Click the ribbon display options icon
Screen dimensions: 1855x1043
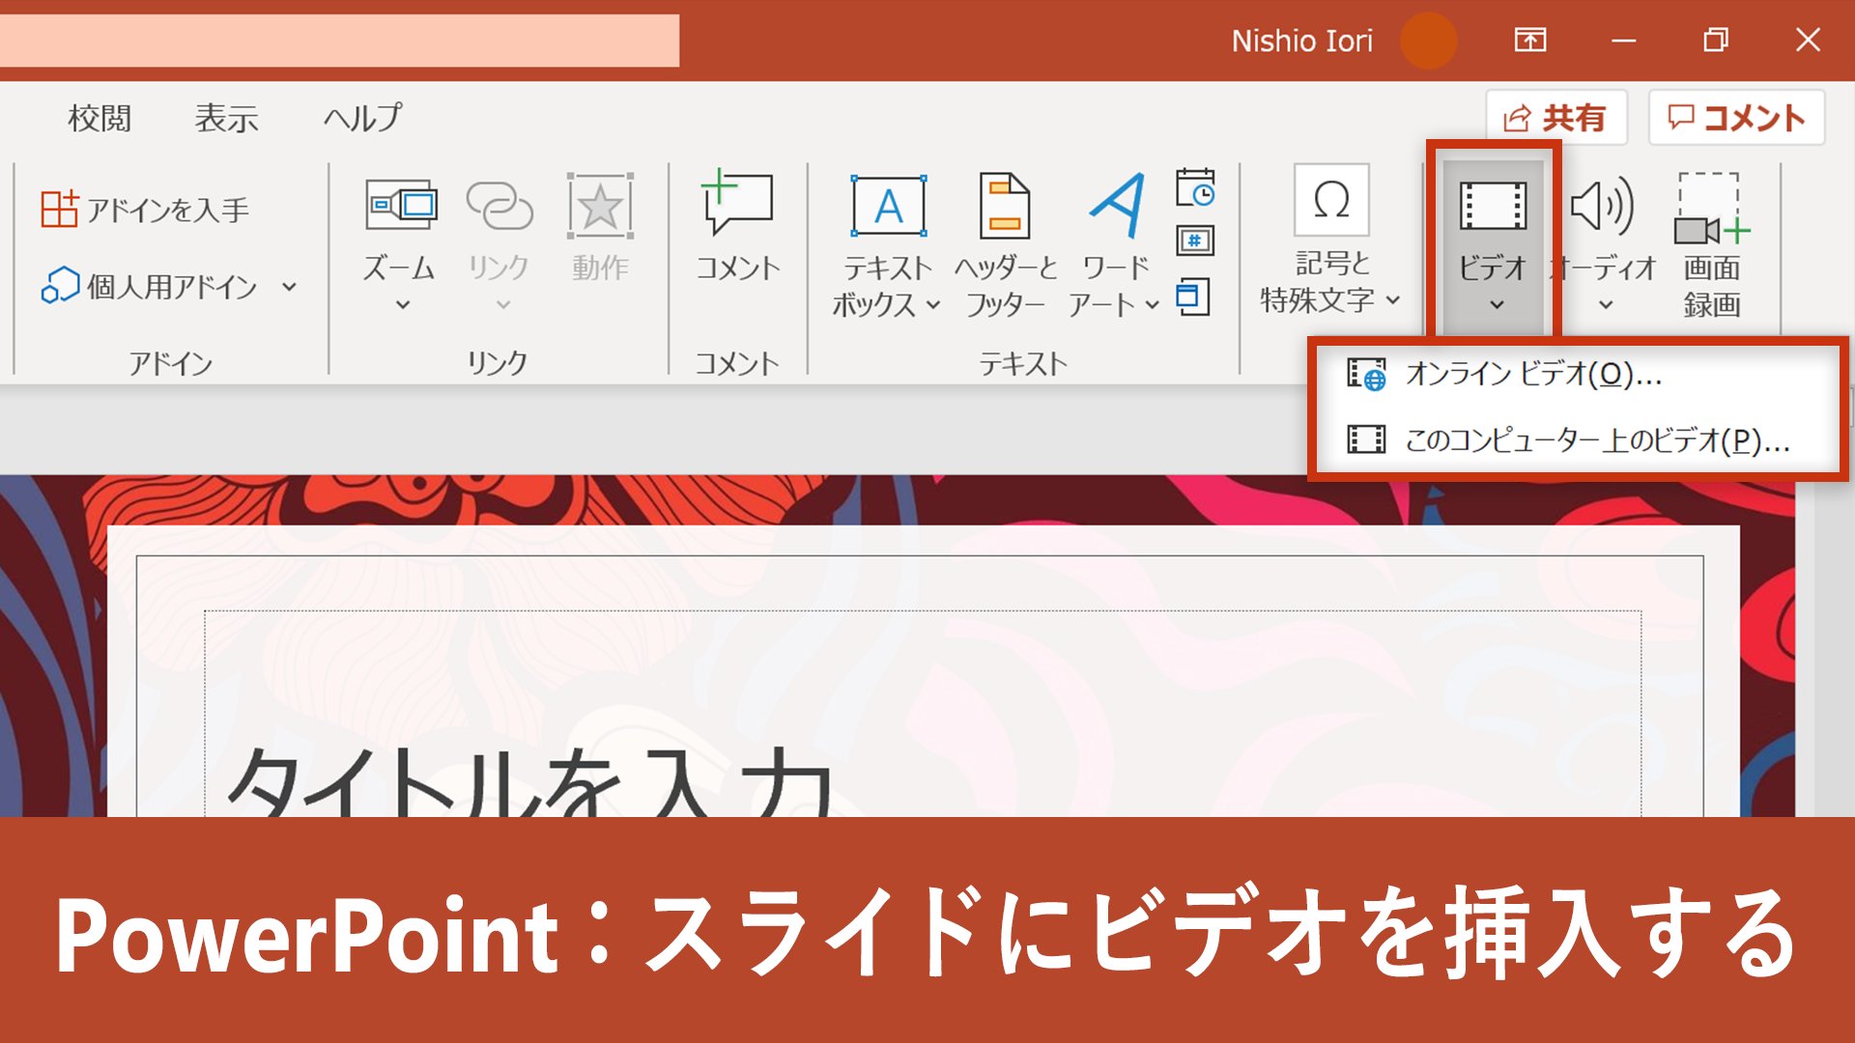[1530, 41]
